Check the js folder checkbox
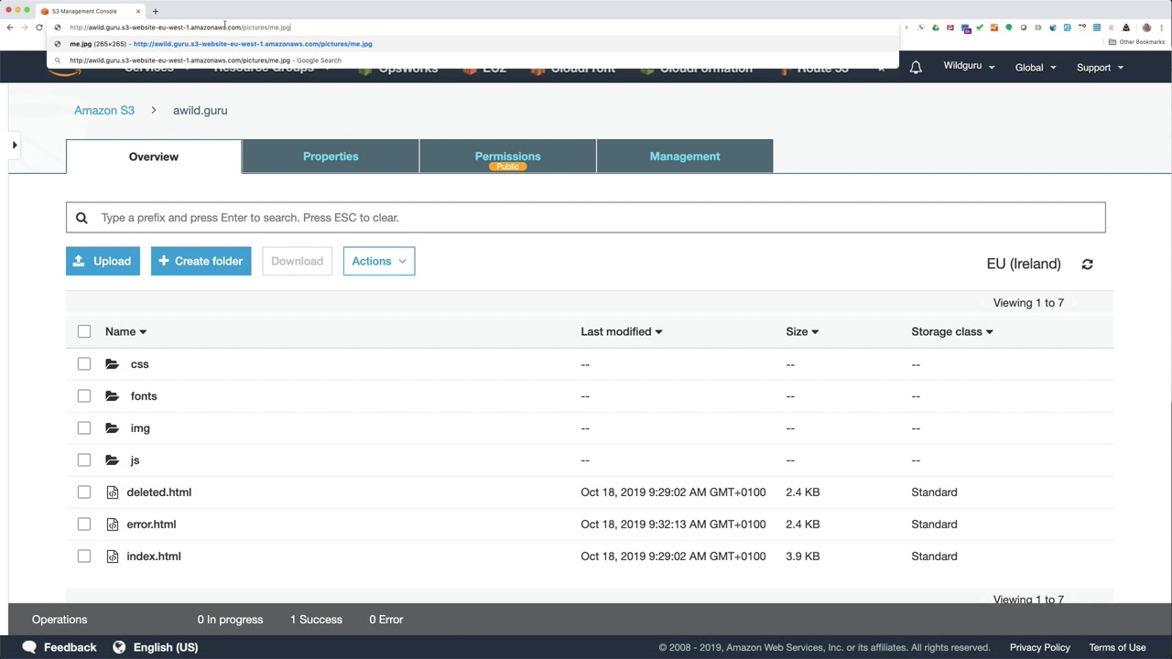1172x659 pixels. click(x=84, y=460)
